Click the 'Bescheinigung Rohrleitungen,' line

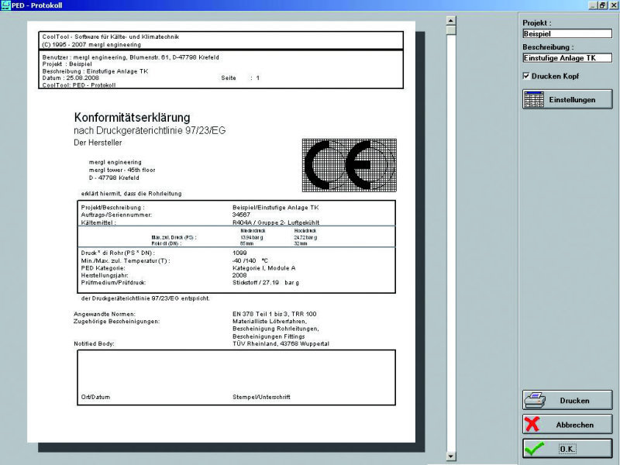(x=276, y=329)
